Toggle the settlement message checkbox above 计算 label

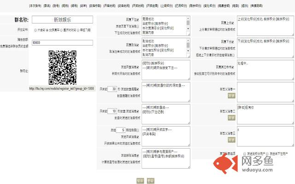(138, 155)
